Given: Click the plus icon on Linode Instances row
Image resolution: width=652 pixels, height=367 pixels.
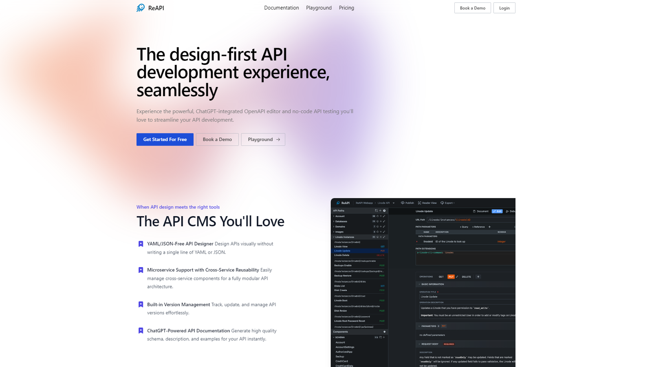Looking at the screenshot, I should [x=381, y=237].
